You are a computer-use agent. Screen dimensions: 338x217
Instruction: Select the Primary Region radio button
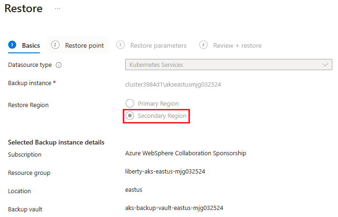point(130,103)
